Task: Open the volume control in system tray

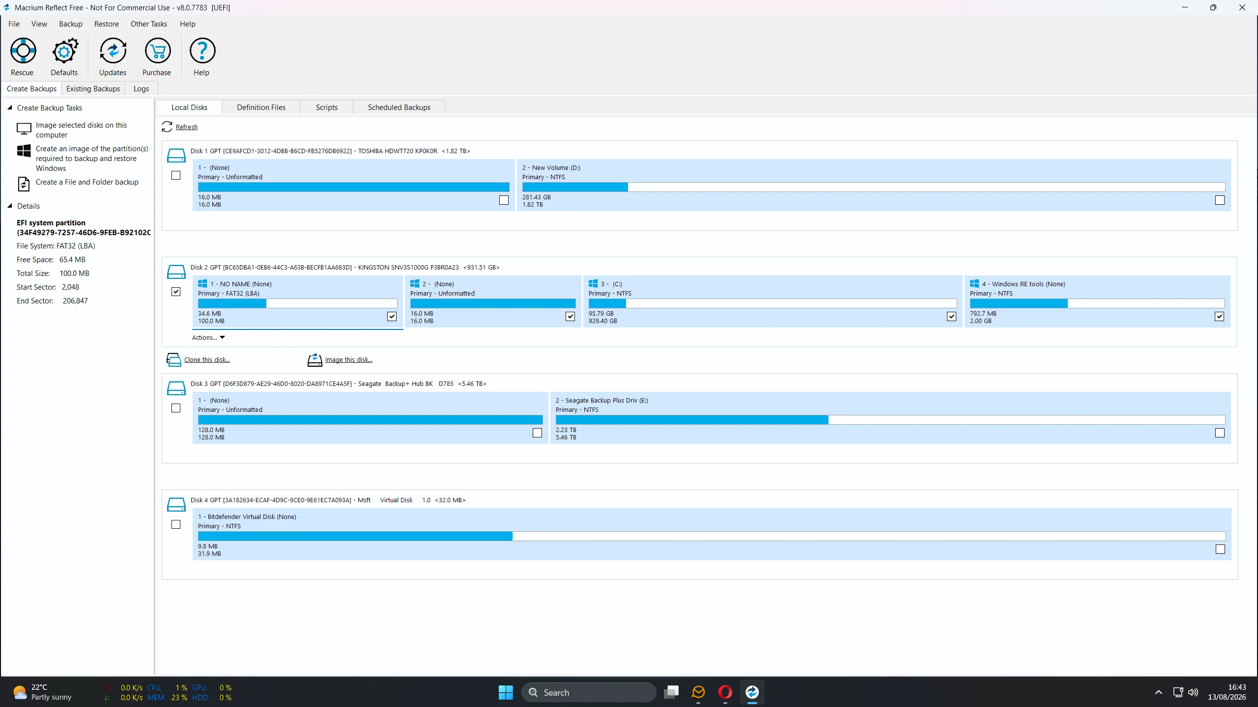Action: pos(1193,692)
